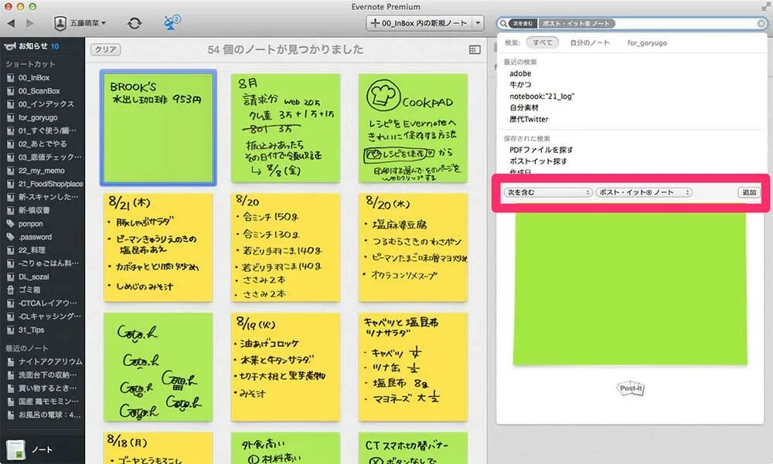Click the Post-it logo badge
773x464 pixels.
pyautogui.click(x=631, y=388)
